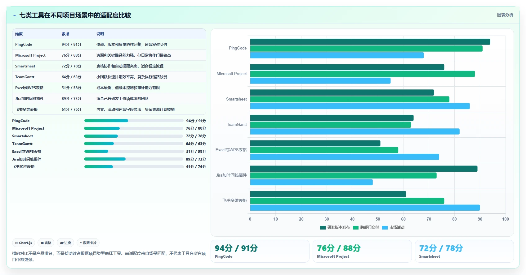Click the x-axis tick label 50
Screen dimensions: 526x275
tap(378, 219)
